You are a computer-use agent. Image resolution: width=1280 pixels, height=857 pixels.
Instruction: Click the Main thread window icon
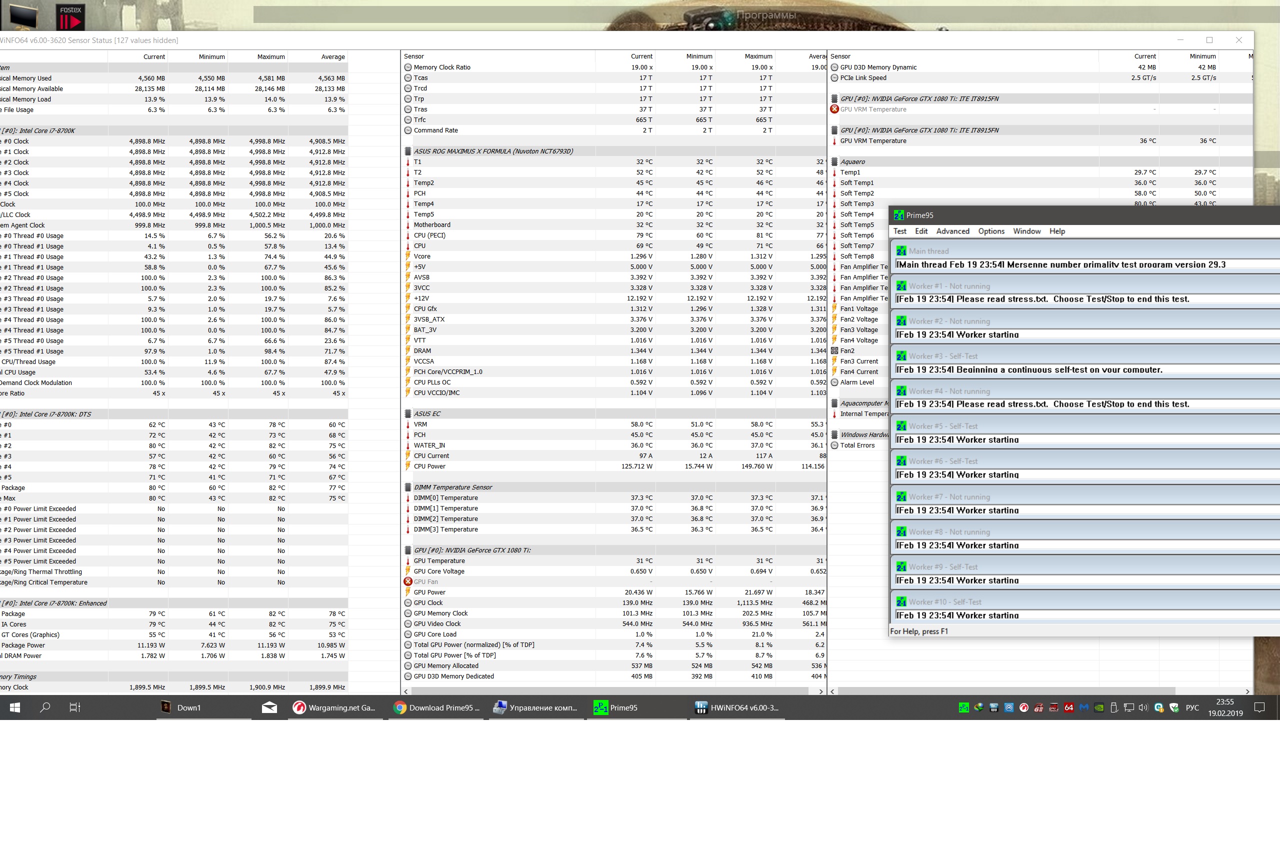pos(901,251)
